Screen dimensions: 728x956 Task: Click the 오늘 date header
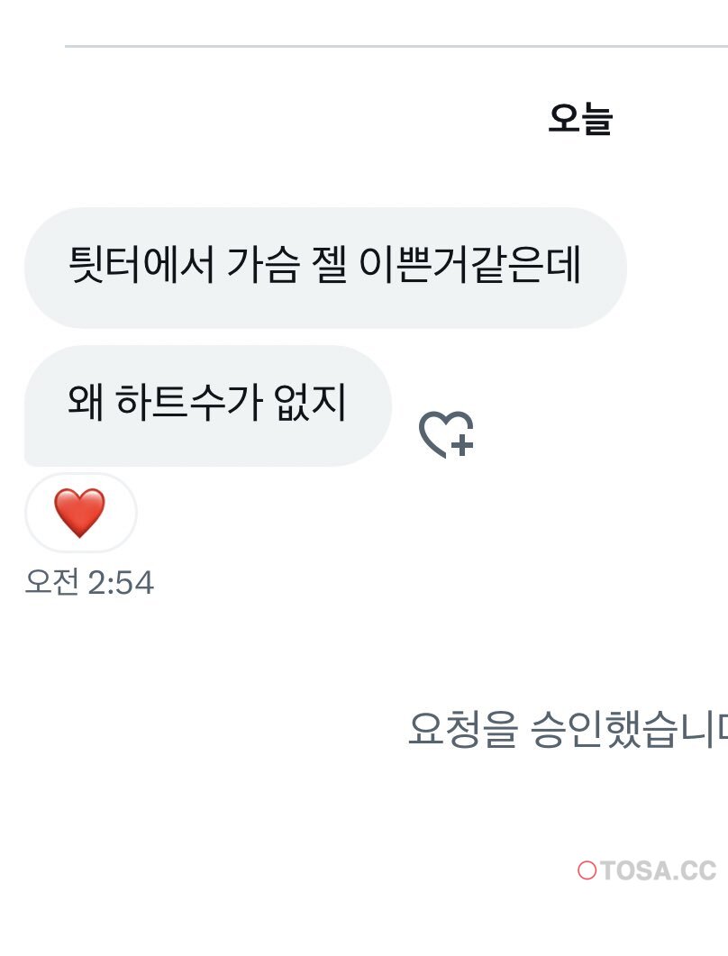pyautogui.click(x=580, y=119)
